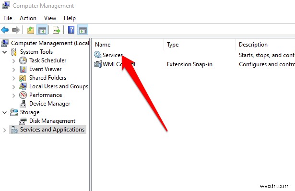Collapse the Storage node

click(x=5, y=112)
